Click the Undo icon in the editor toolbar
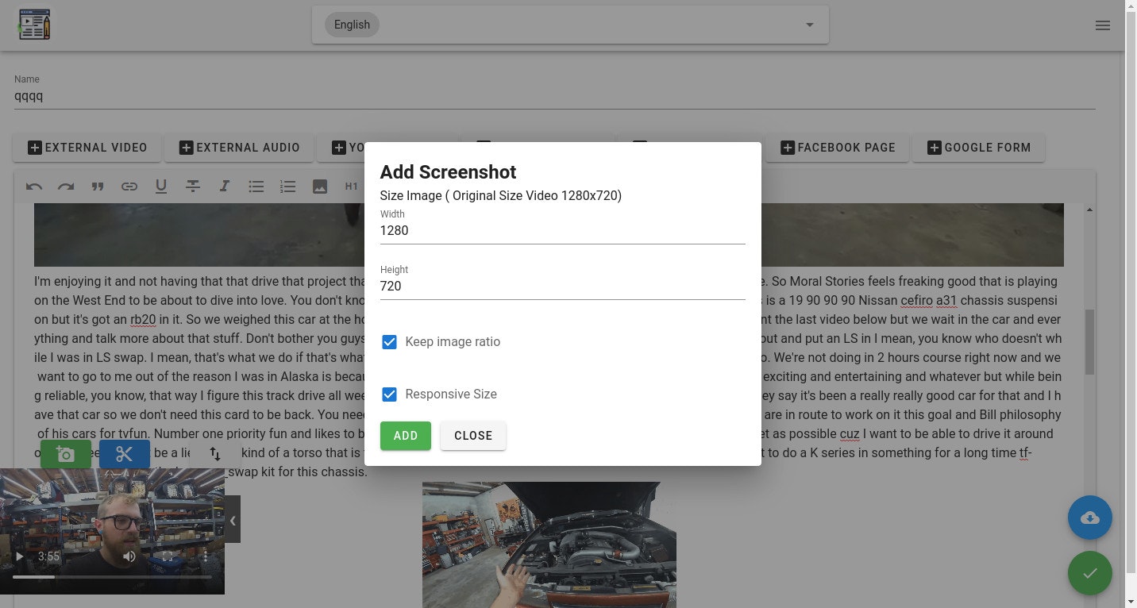1137x608 pixels. click(34, 187)
